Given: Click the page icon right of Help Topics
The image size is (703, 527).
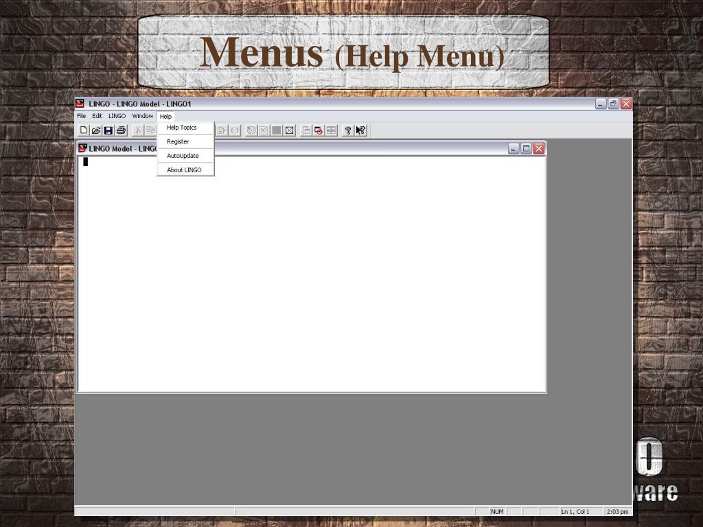Looking at the screenshot, I should point(222,130).
